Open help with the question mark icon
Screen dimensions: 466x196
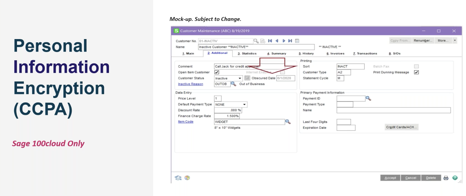point(455,178)
